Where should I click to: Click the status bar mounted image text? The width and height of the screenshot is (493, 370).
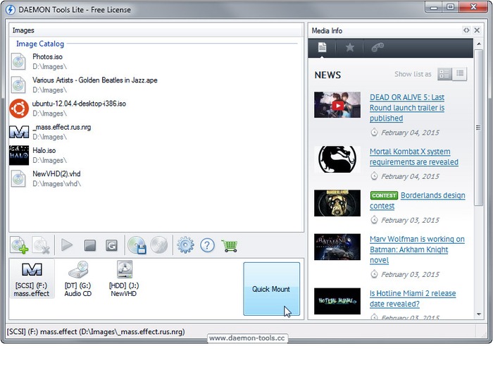pos(96,332)
